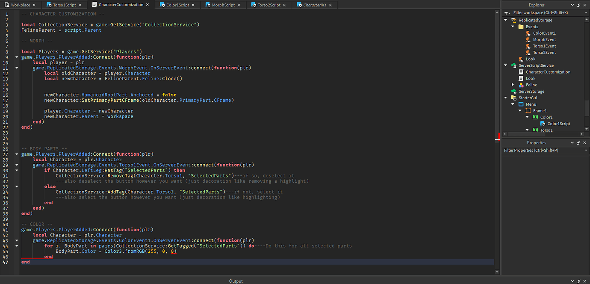Expand the Feline model tree node
590x284 pixels.
(513, 85)
